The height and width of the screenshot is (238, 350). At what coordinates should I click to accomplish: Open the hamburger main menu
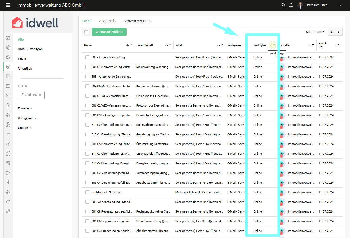click(8, 5)
